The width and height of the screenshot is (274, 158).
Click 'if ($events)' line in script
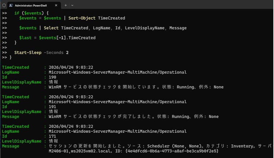coord(31,13)
